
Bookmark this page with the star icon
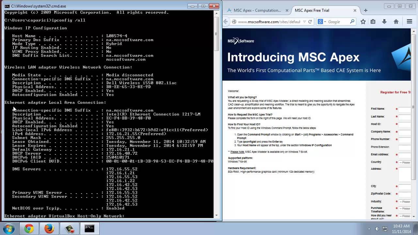click(x=363, y=22)
